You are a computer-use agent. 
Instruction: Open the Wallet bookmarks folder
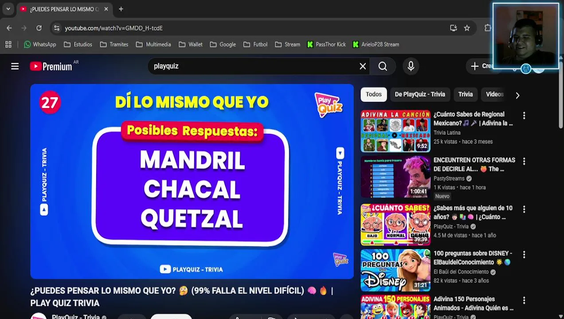tap(191, 44)
